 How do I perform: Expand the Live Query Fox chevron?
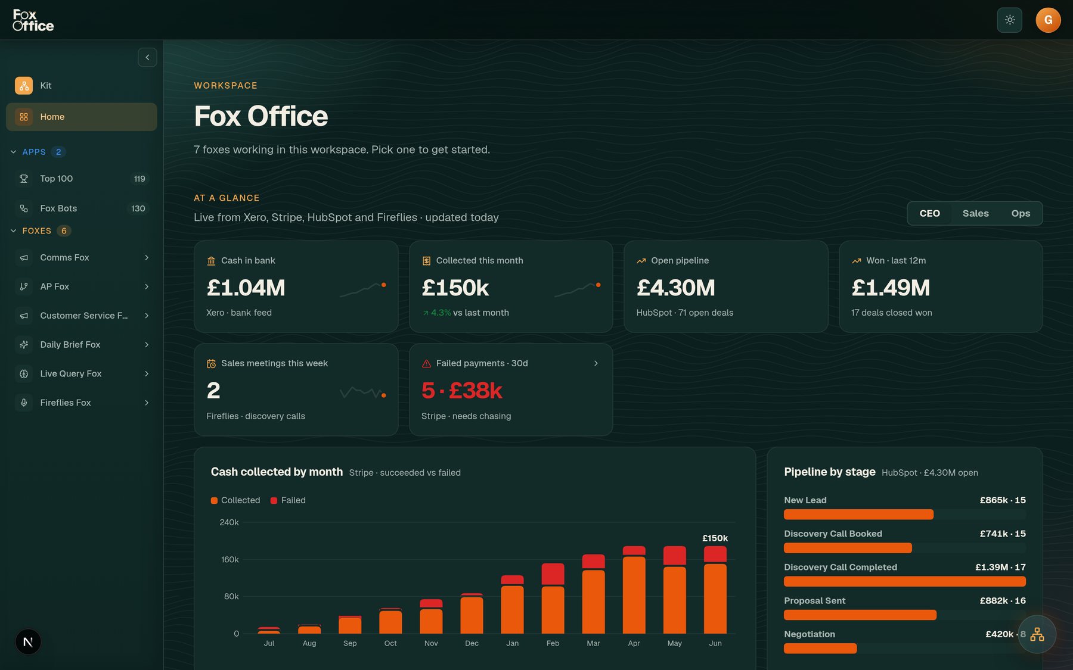click(147, 373)
